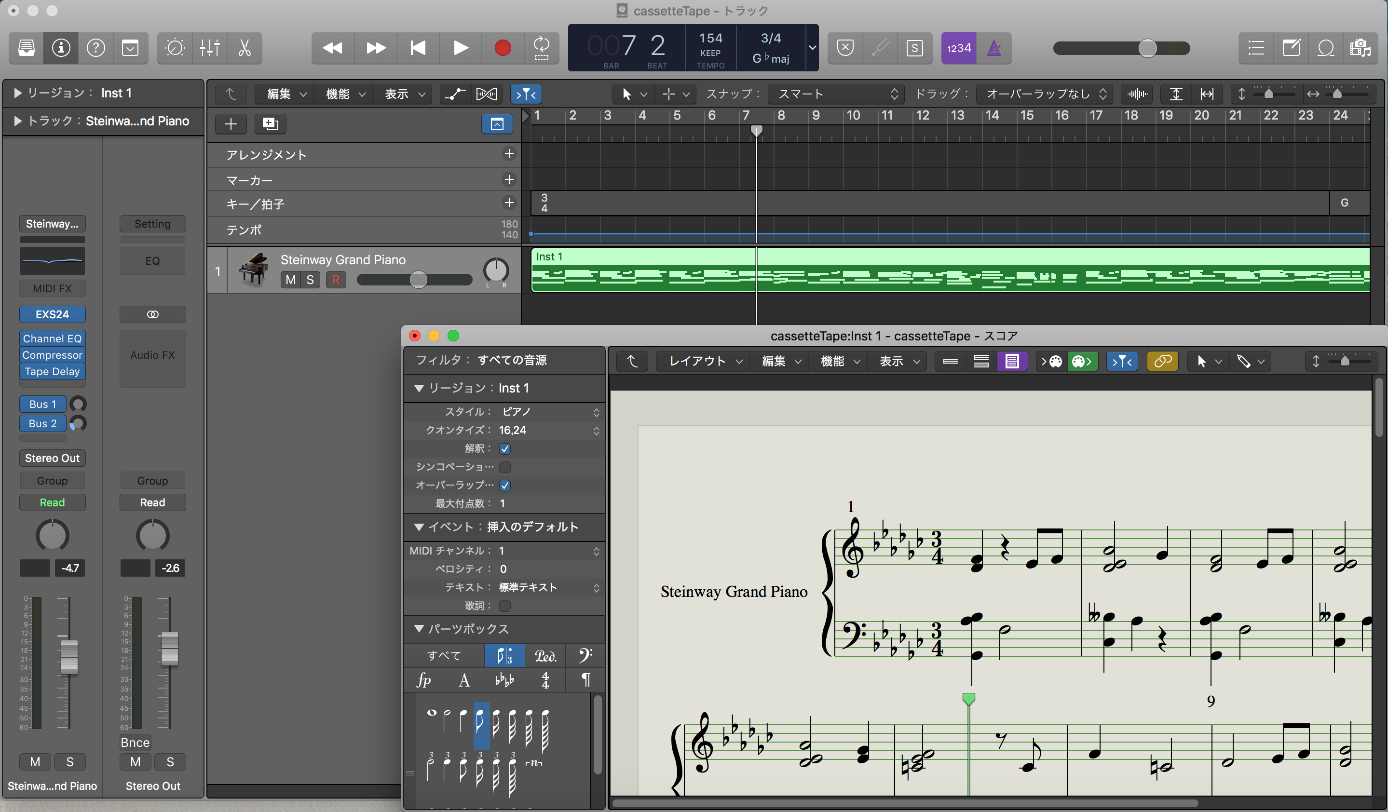
Task: Click the Tape Delay plugin slot
Action: 52,372
